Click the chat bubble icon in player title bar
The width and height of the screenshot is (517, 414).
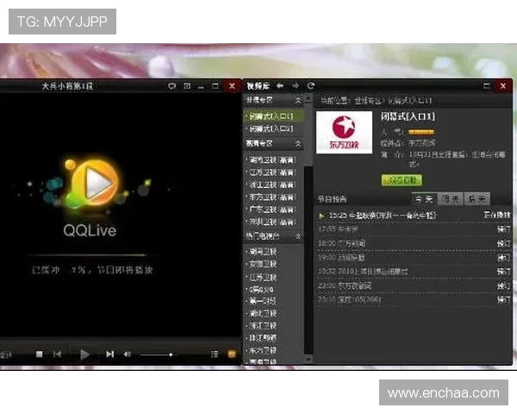pos(171,86)
